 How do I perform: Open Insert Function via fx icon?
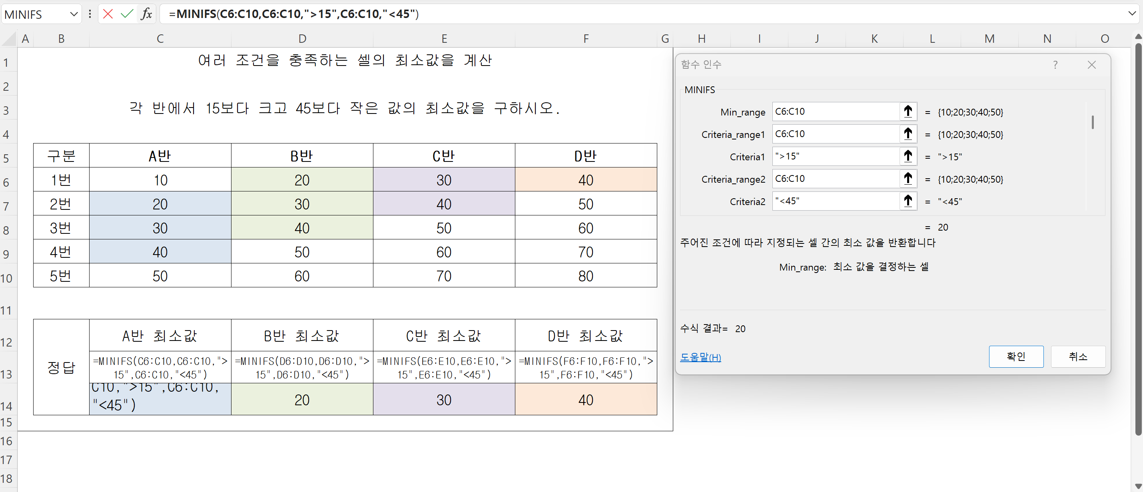coord(146,14)
